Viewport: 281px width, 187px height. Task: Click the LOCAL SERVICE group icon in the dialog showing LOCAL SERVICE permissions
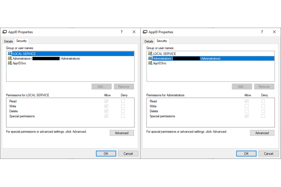pos(10,54)
